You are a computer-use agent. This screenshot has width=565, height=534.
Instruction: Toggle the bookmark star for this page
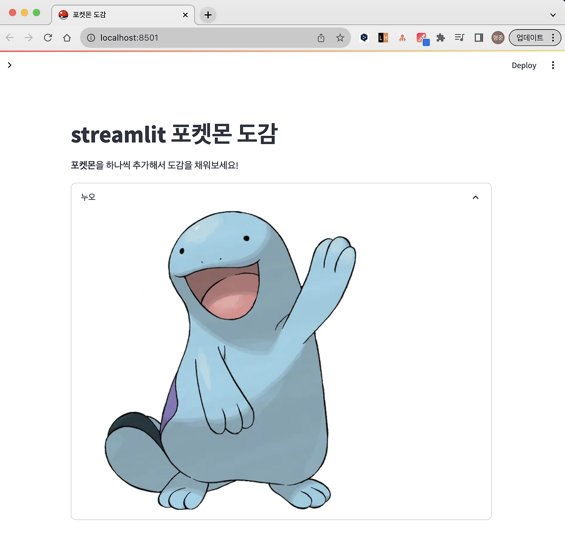point(340,38)
